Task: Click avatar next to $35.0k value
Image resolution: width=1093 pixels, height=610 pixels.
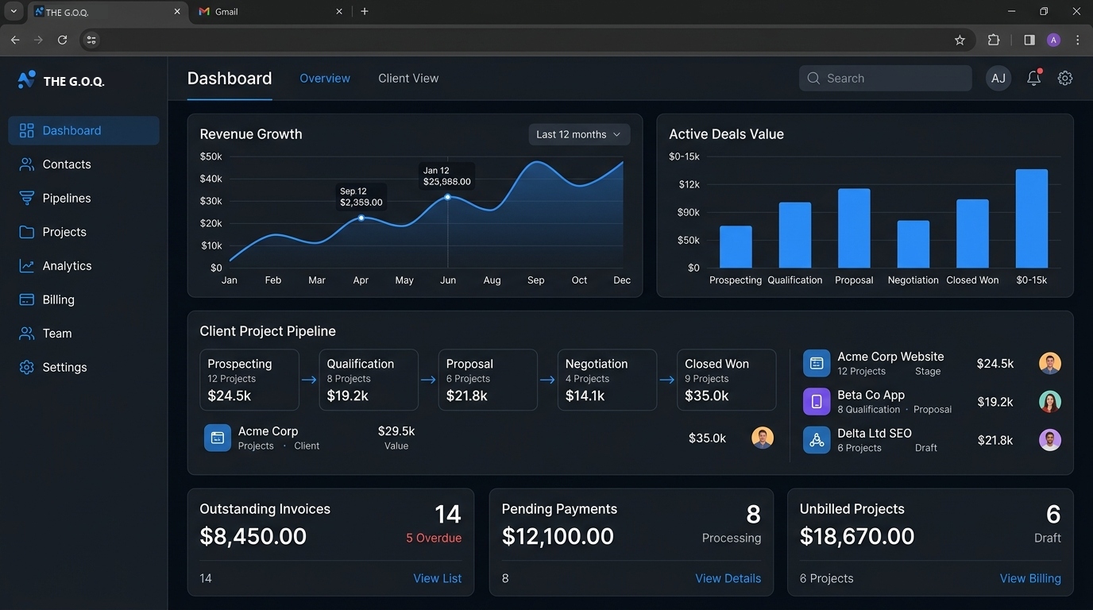Action: (x=763, y=438)
